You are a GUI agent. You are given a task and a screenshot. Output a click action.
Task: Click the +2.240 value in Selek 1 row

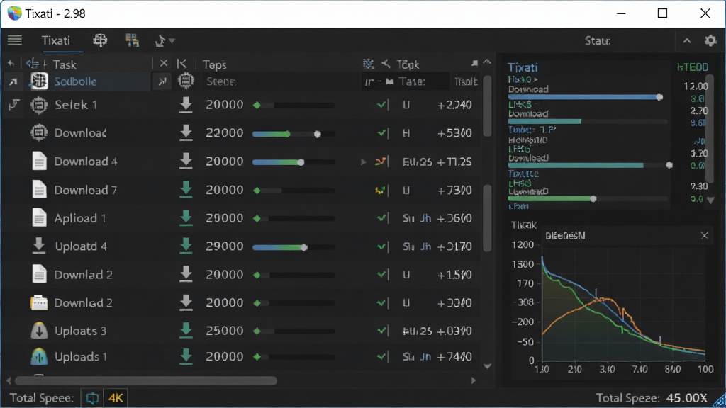pyautogui.click(x=454, y=105)
